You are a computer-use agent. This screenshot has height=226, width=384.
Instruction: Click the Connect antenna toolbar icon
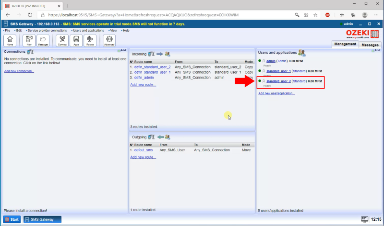pyautogui.click(x=62, y=40)
